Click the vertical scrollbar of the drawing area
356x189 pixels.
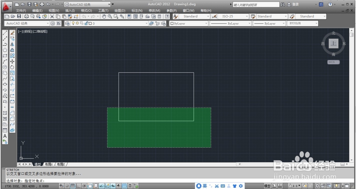click(x=351, y=95)
